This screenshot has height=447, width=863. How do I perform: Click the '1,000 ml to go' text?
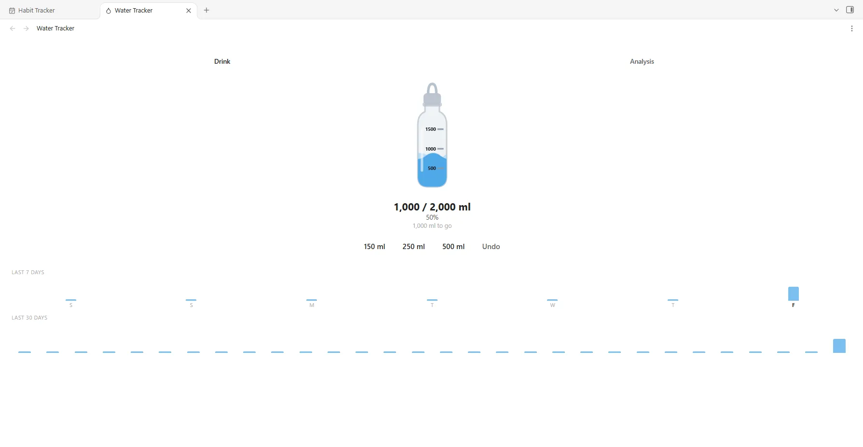click(432, 225)
